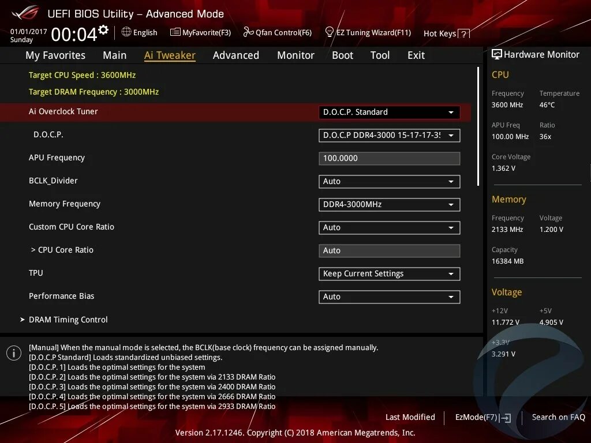Click the globe language icon
The height and width of the screenshot is (443, 591).
tap(126, 32)
